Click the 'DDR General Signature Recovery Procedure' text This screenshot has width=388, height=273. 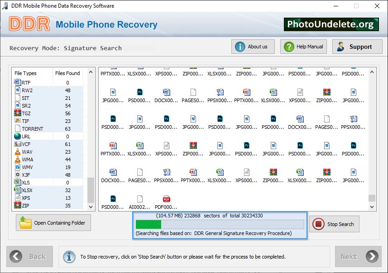(242, 233)
